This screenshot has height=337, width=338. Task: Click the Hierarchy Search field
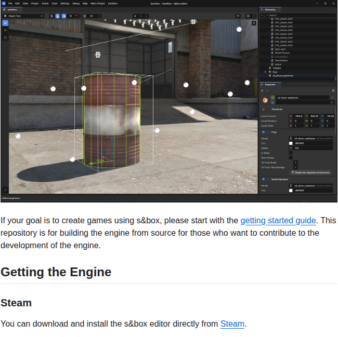point(300,15)
